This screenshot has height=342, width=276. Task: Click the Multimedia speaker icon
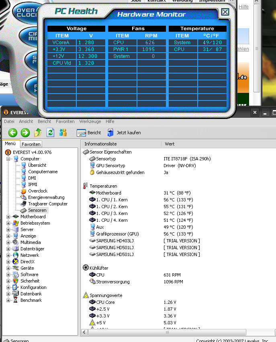tap(16, 242)
